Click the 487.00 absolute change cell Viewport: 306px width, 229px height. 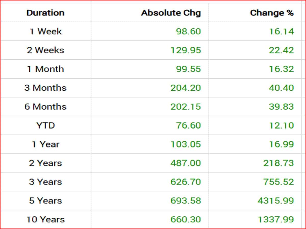click(186, 163)
